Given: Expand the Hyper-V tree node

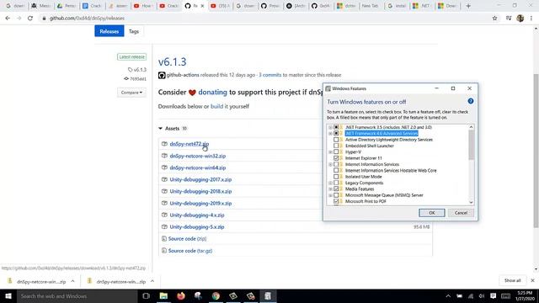Looking at the screenshot, I should (x=330, y=151).
